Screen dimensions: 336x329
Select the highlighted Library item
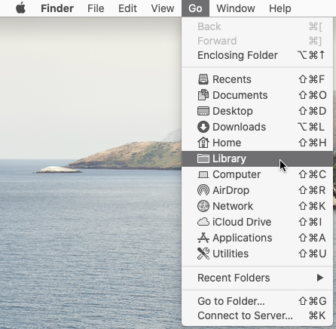tap(258, 158)
